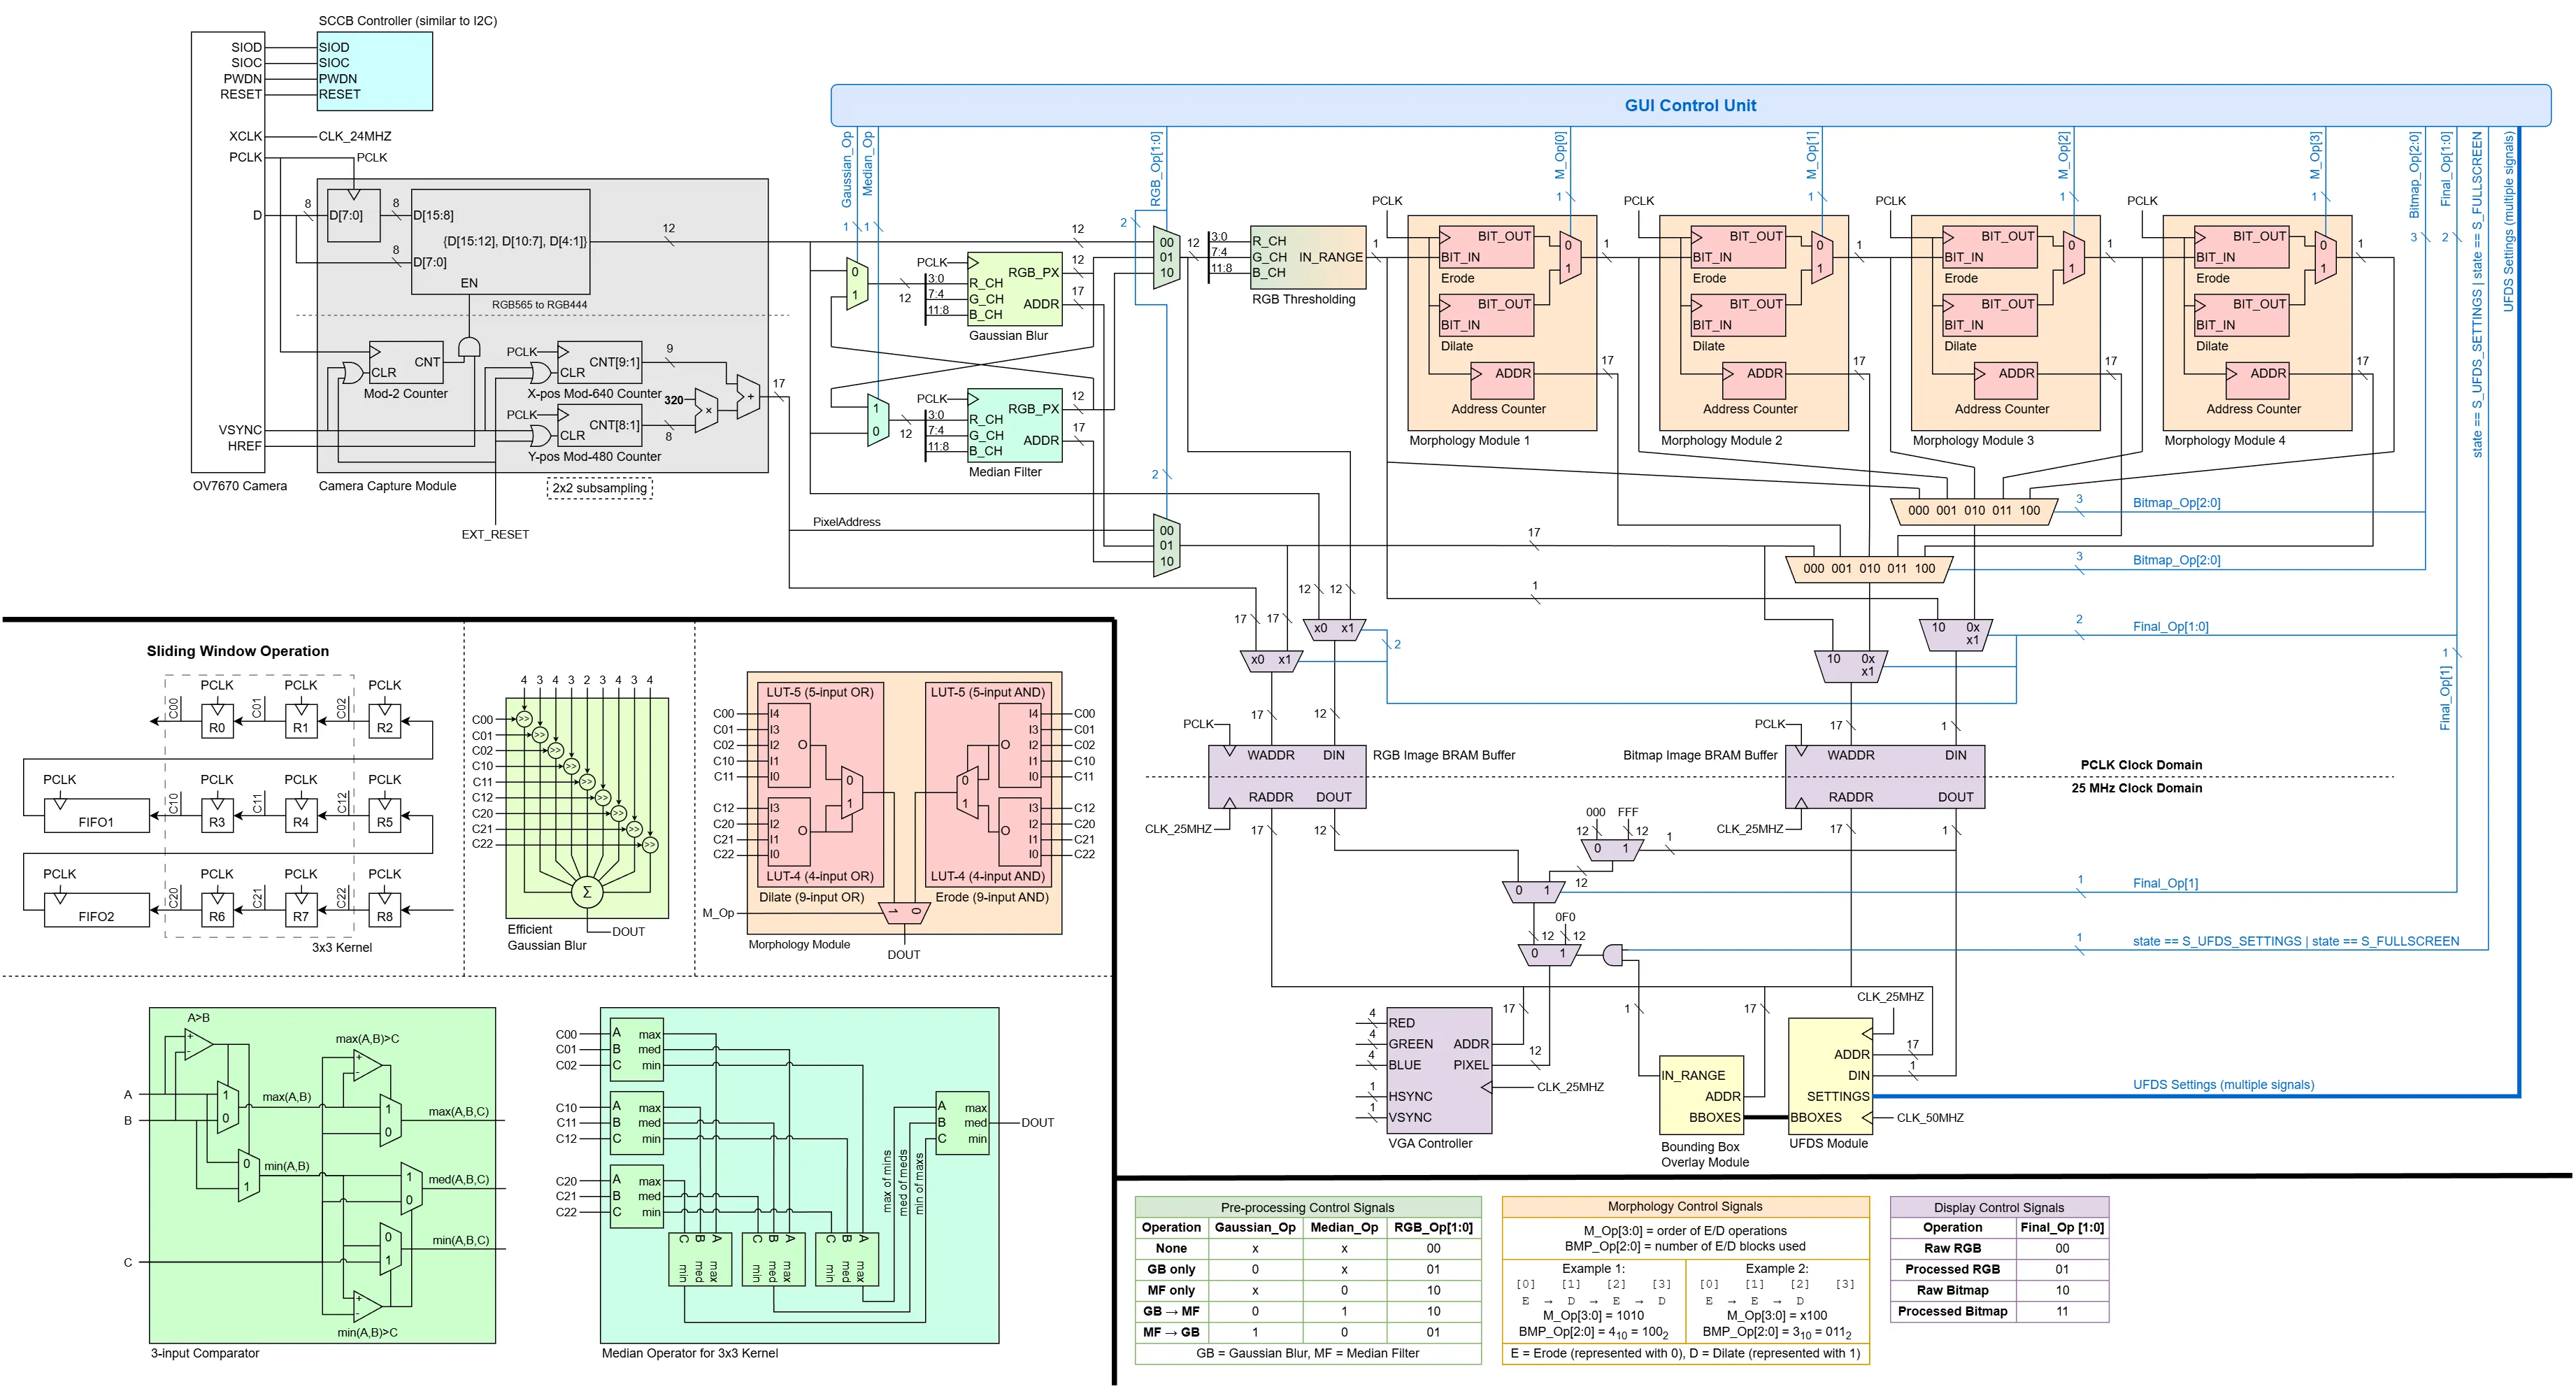Click the GUI Control Unit banner
Screen dimensions: 2576x1389
tap(1690, 105)
